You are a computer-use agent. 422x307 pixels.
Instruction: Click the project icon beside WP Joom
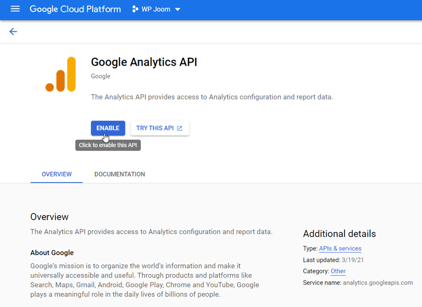point(135,9)
